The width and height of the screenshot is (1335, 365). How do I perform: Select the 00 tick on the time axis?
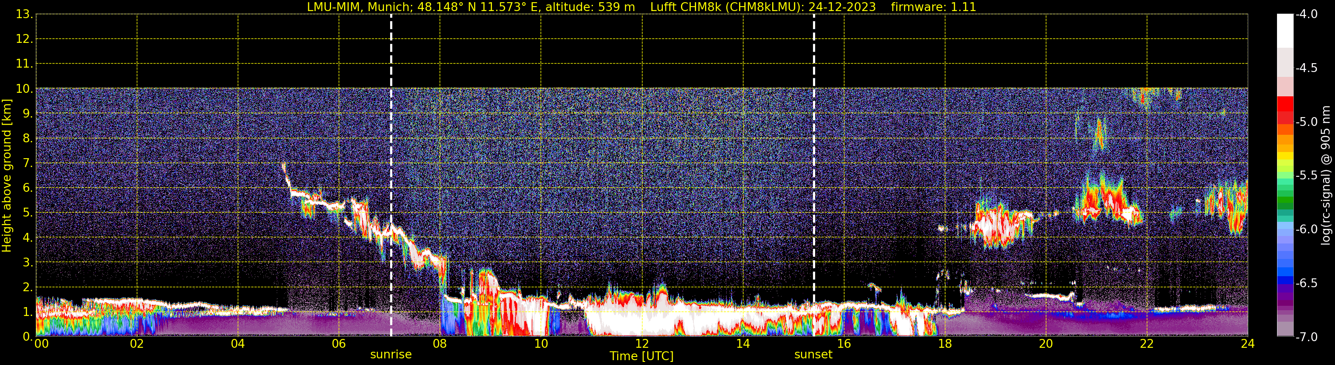pyautogui.click(x=42, y=344)
